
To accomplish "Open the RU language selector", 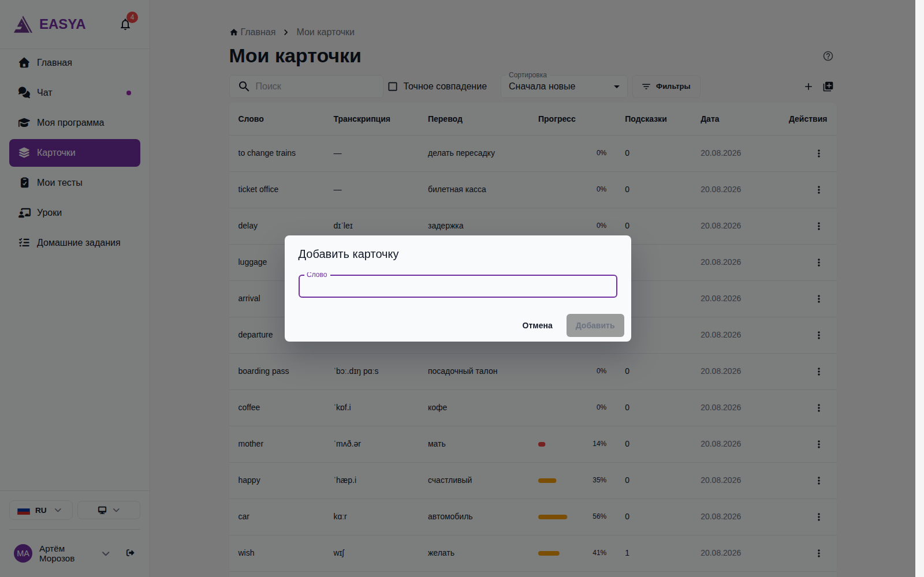I will [41, 510].
